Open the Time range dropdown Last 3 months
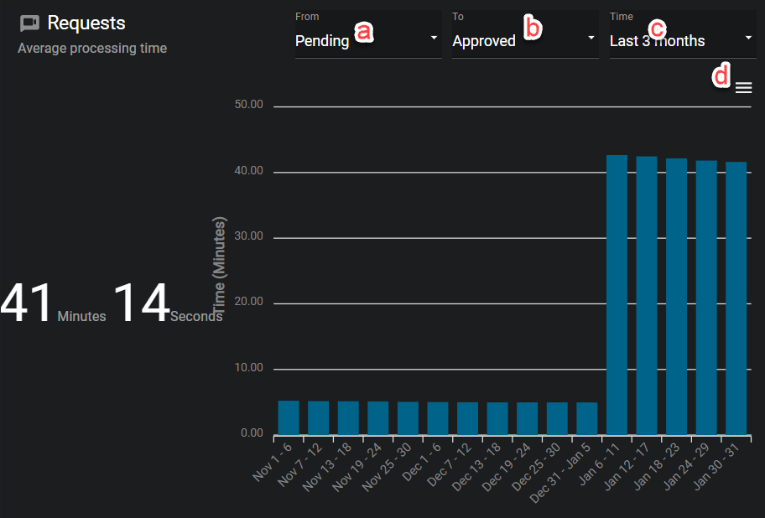Viewport: 765px width, 518px height. [x=683, y=35]
